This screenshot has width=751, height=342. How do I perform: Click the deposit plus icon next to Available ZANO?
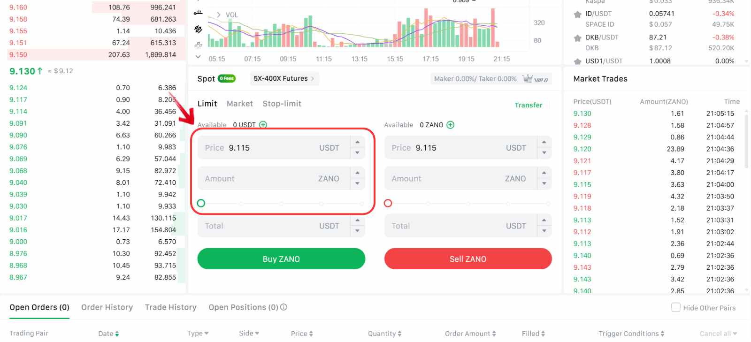(x=450, y=125)
